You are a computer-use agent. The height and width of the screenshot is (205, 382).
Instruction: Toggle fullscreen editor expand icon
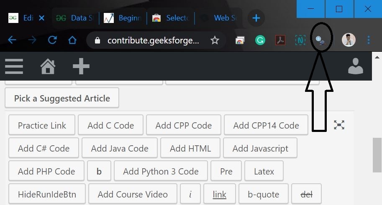pyautogui.click(x=339, y=125)
